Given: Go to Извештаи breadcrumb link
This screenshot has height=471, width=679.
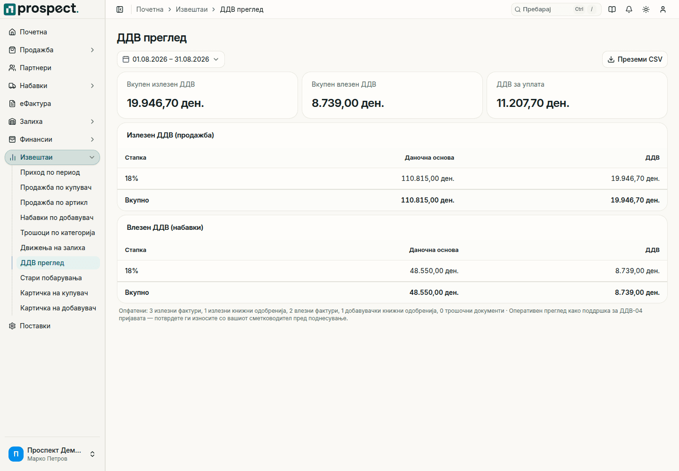Looking at the screenshot, I should pos(191,9).
